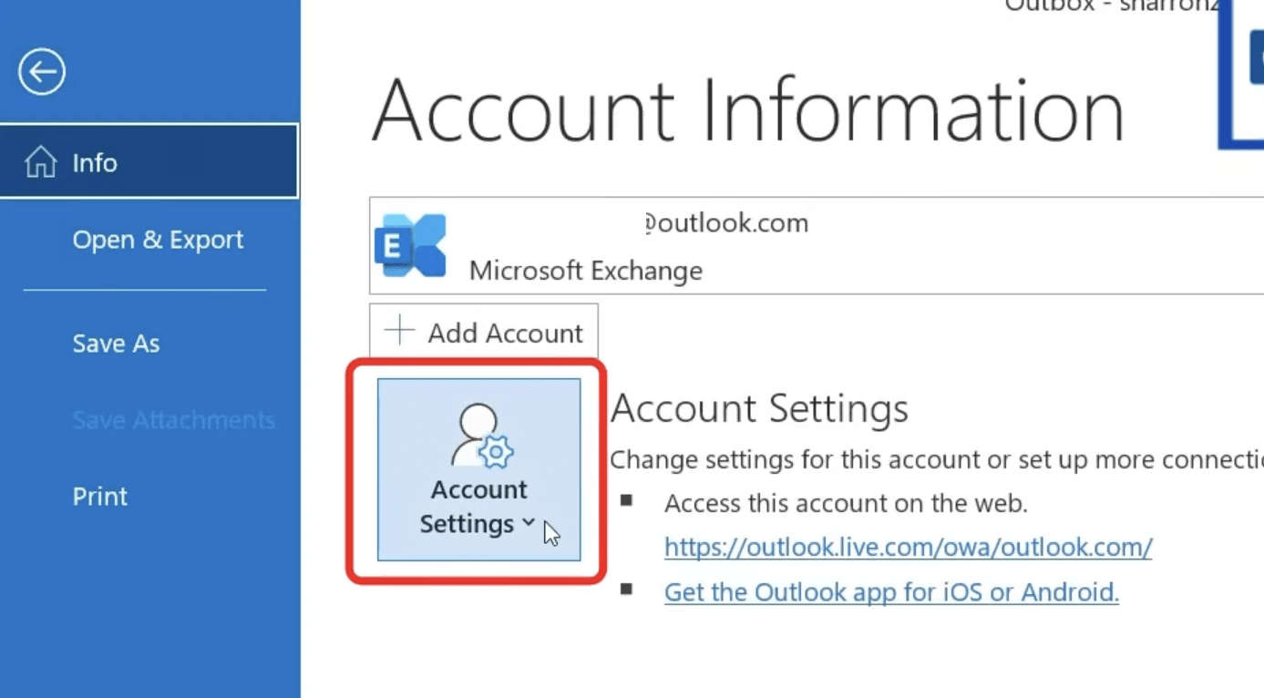The height and width of the screenshot is (698, 1264).
Task: Choose Save As from the sidebar
Action: [x=116, y=344]
